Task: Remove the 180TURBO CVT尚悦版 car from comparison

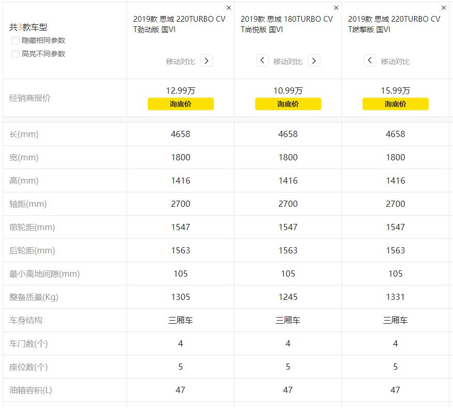Action: pyautogui.click(x=336, y=8)
